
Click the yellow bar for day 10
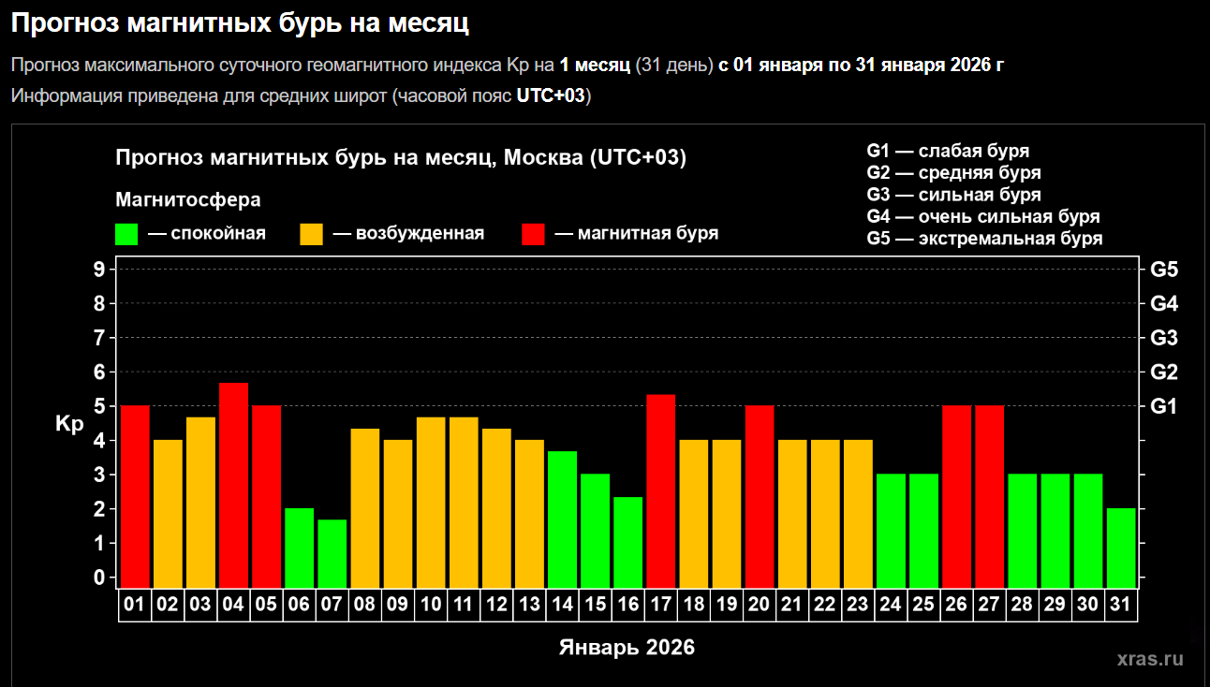point(431,503)
